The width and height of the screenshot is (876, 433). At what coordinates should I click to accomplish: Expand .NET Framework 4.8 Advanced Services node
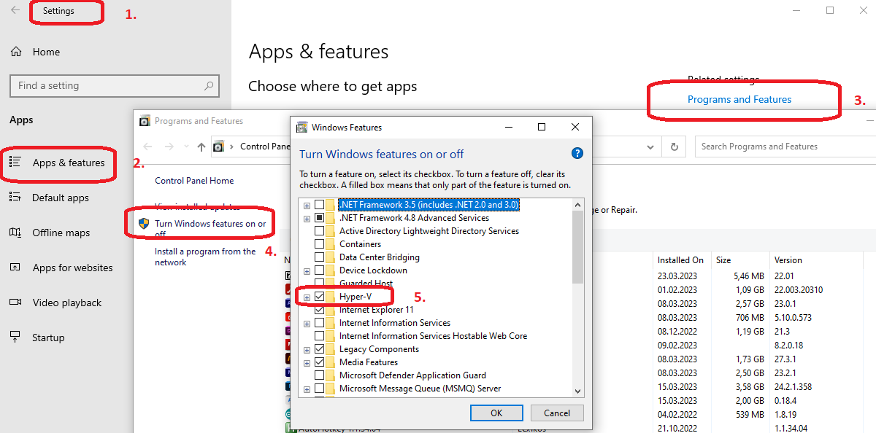click(307, 218)
